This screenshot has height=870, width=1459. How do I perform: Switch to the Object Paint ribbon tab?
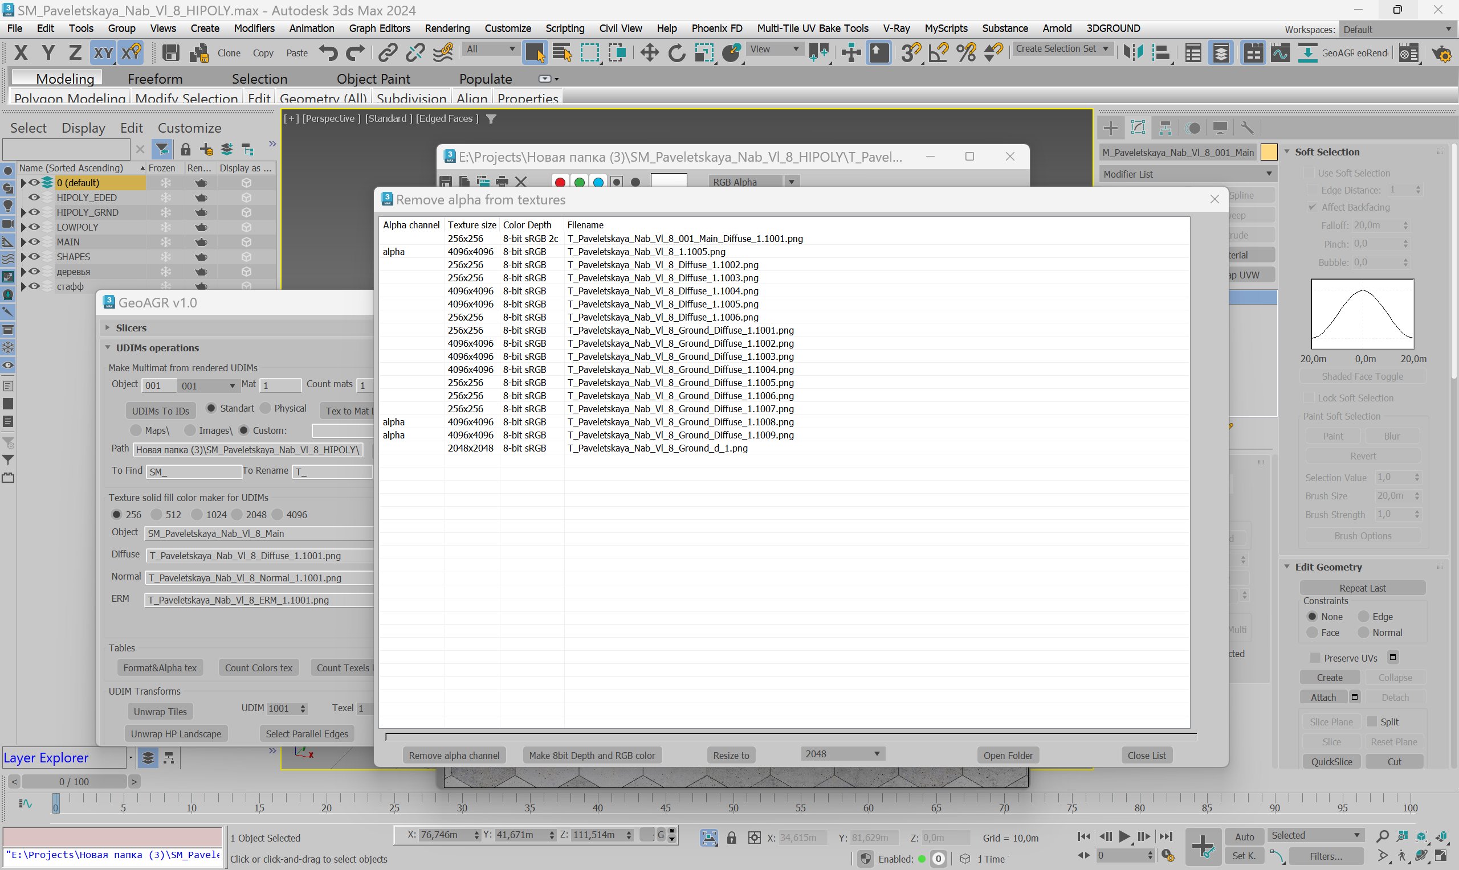click(373, 79)
